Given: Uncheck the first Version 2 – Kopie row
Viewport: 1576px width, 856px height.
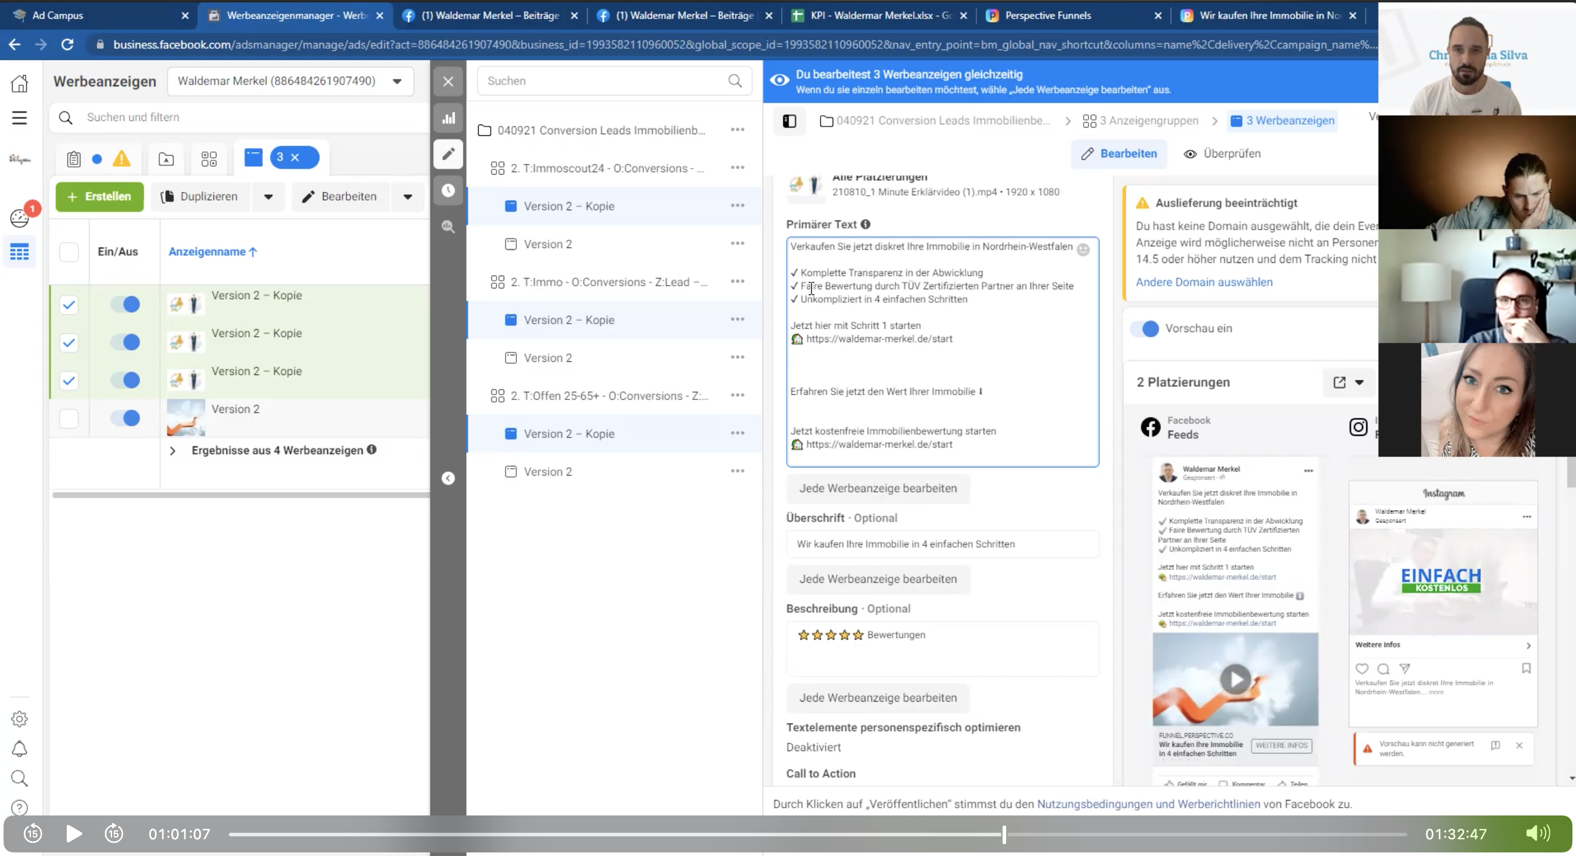Looking at the screenshot, I should [69, 304].
